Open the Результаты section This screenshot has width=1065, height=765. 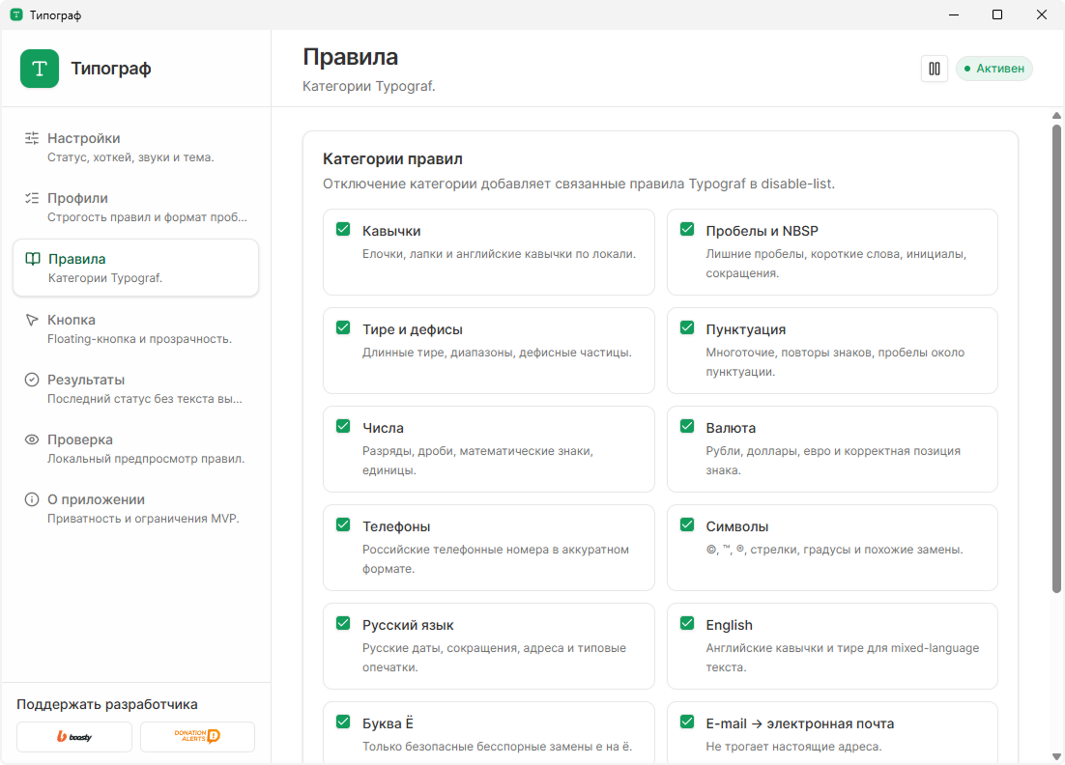click(x=136, y=388)
